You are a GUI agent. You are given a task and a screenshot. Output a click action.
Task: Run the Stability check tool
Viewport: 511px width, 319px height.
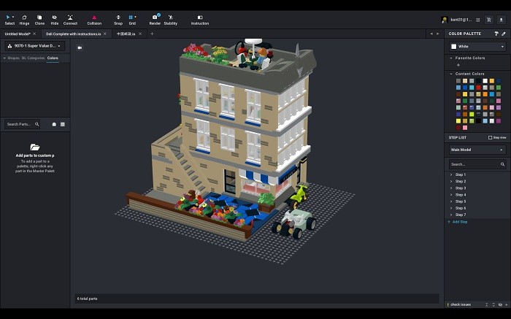tap(170, 19)
